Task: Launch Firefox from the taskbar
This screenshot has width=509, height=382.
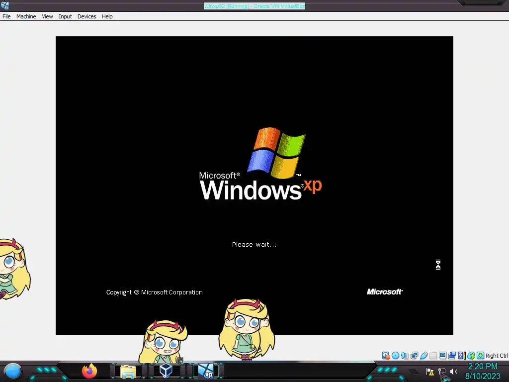Action: pos(89,371)
